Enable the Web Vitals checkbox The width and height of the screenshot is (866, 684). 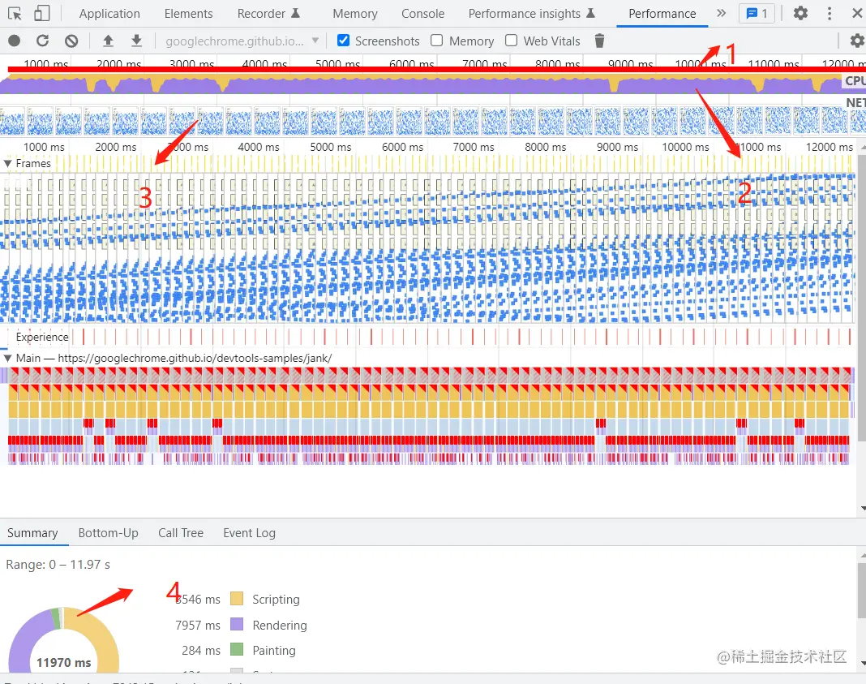click(x=511, y=41)
